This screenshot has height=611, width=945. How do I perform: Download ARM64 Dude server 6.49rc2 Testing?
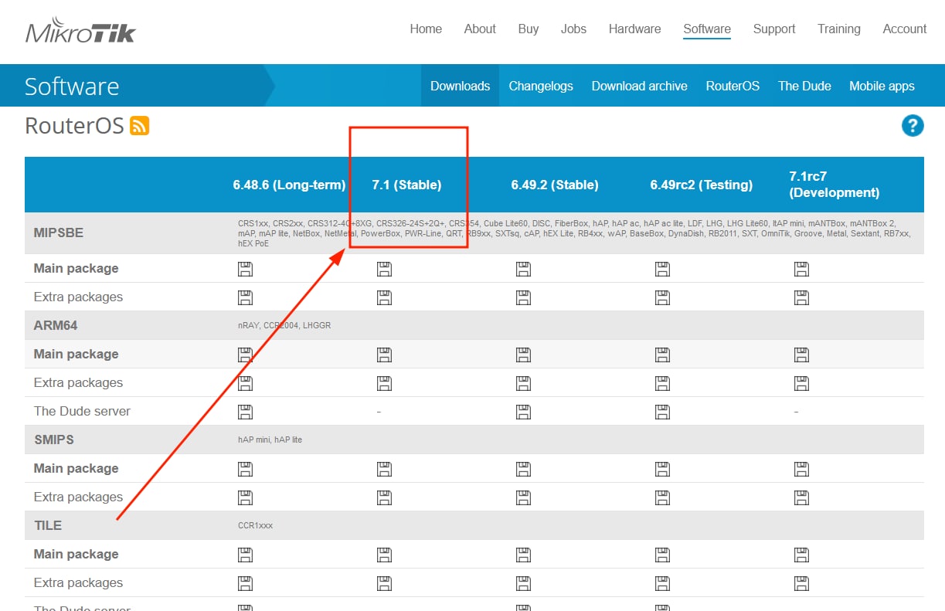(662, 412)
